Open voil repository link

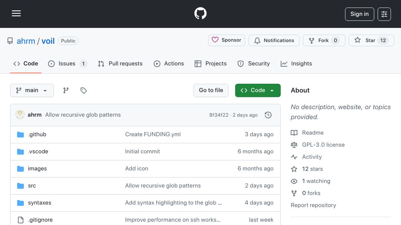point(48,41)
